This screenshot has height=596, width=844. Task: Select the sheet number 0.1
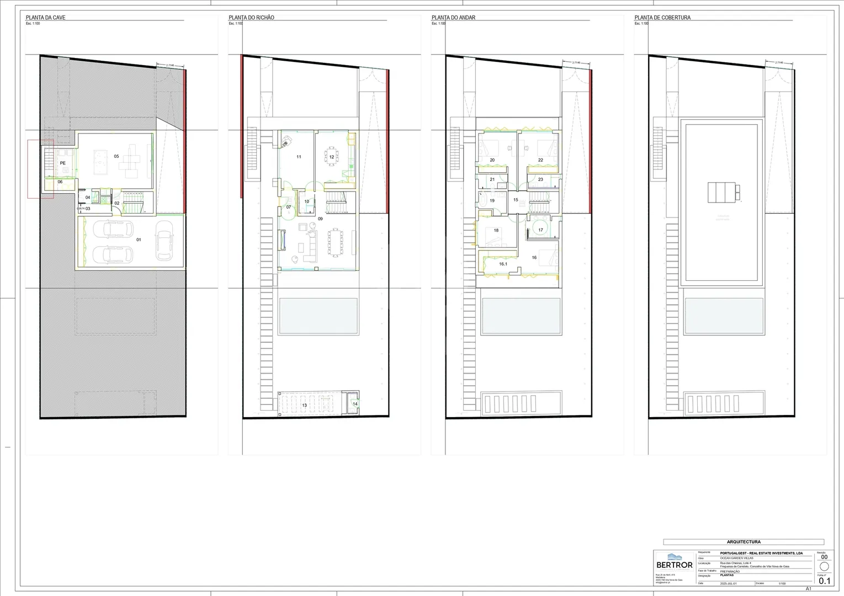coord(824,581)
